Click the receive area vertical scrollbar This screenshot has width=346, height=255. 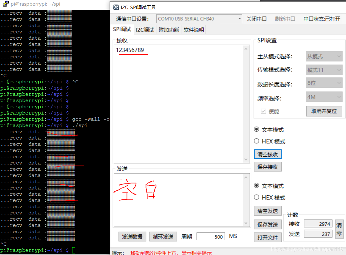tap(246, 103)
